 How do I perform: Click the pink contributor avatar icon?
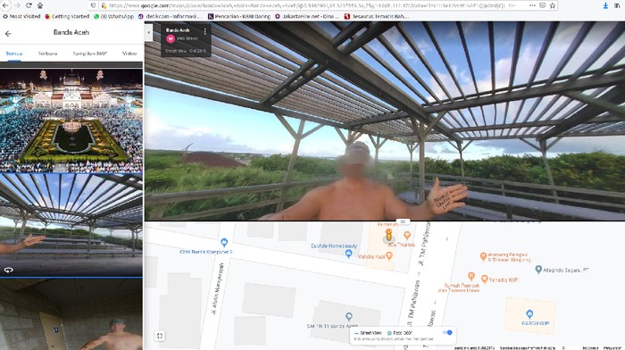[171, 38]
